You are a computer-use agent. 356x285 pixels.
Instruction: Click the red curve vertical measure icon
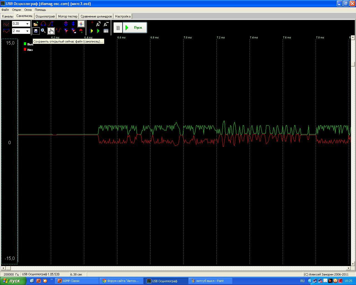pos(51,24)
